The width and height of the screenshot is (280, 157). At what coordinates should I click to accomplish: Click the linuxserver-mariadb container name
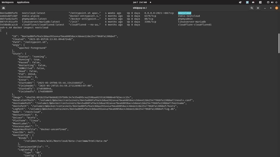pos(192,22)
